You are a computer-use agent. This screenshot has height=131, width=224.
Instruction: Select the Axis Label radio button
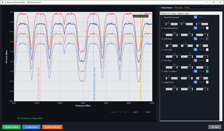[x=162, y=49]
